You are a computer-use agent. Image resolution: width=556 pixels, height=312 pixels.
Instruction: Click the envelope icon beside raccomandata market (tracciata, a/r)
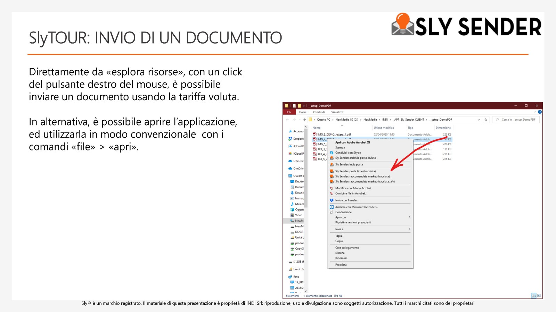332,182
